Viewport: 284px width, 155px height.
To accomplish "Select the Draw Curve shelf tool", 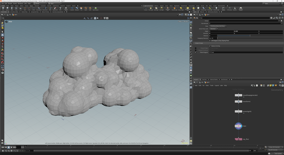I will [45, 9].
